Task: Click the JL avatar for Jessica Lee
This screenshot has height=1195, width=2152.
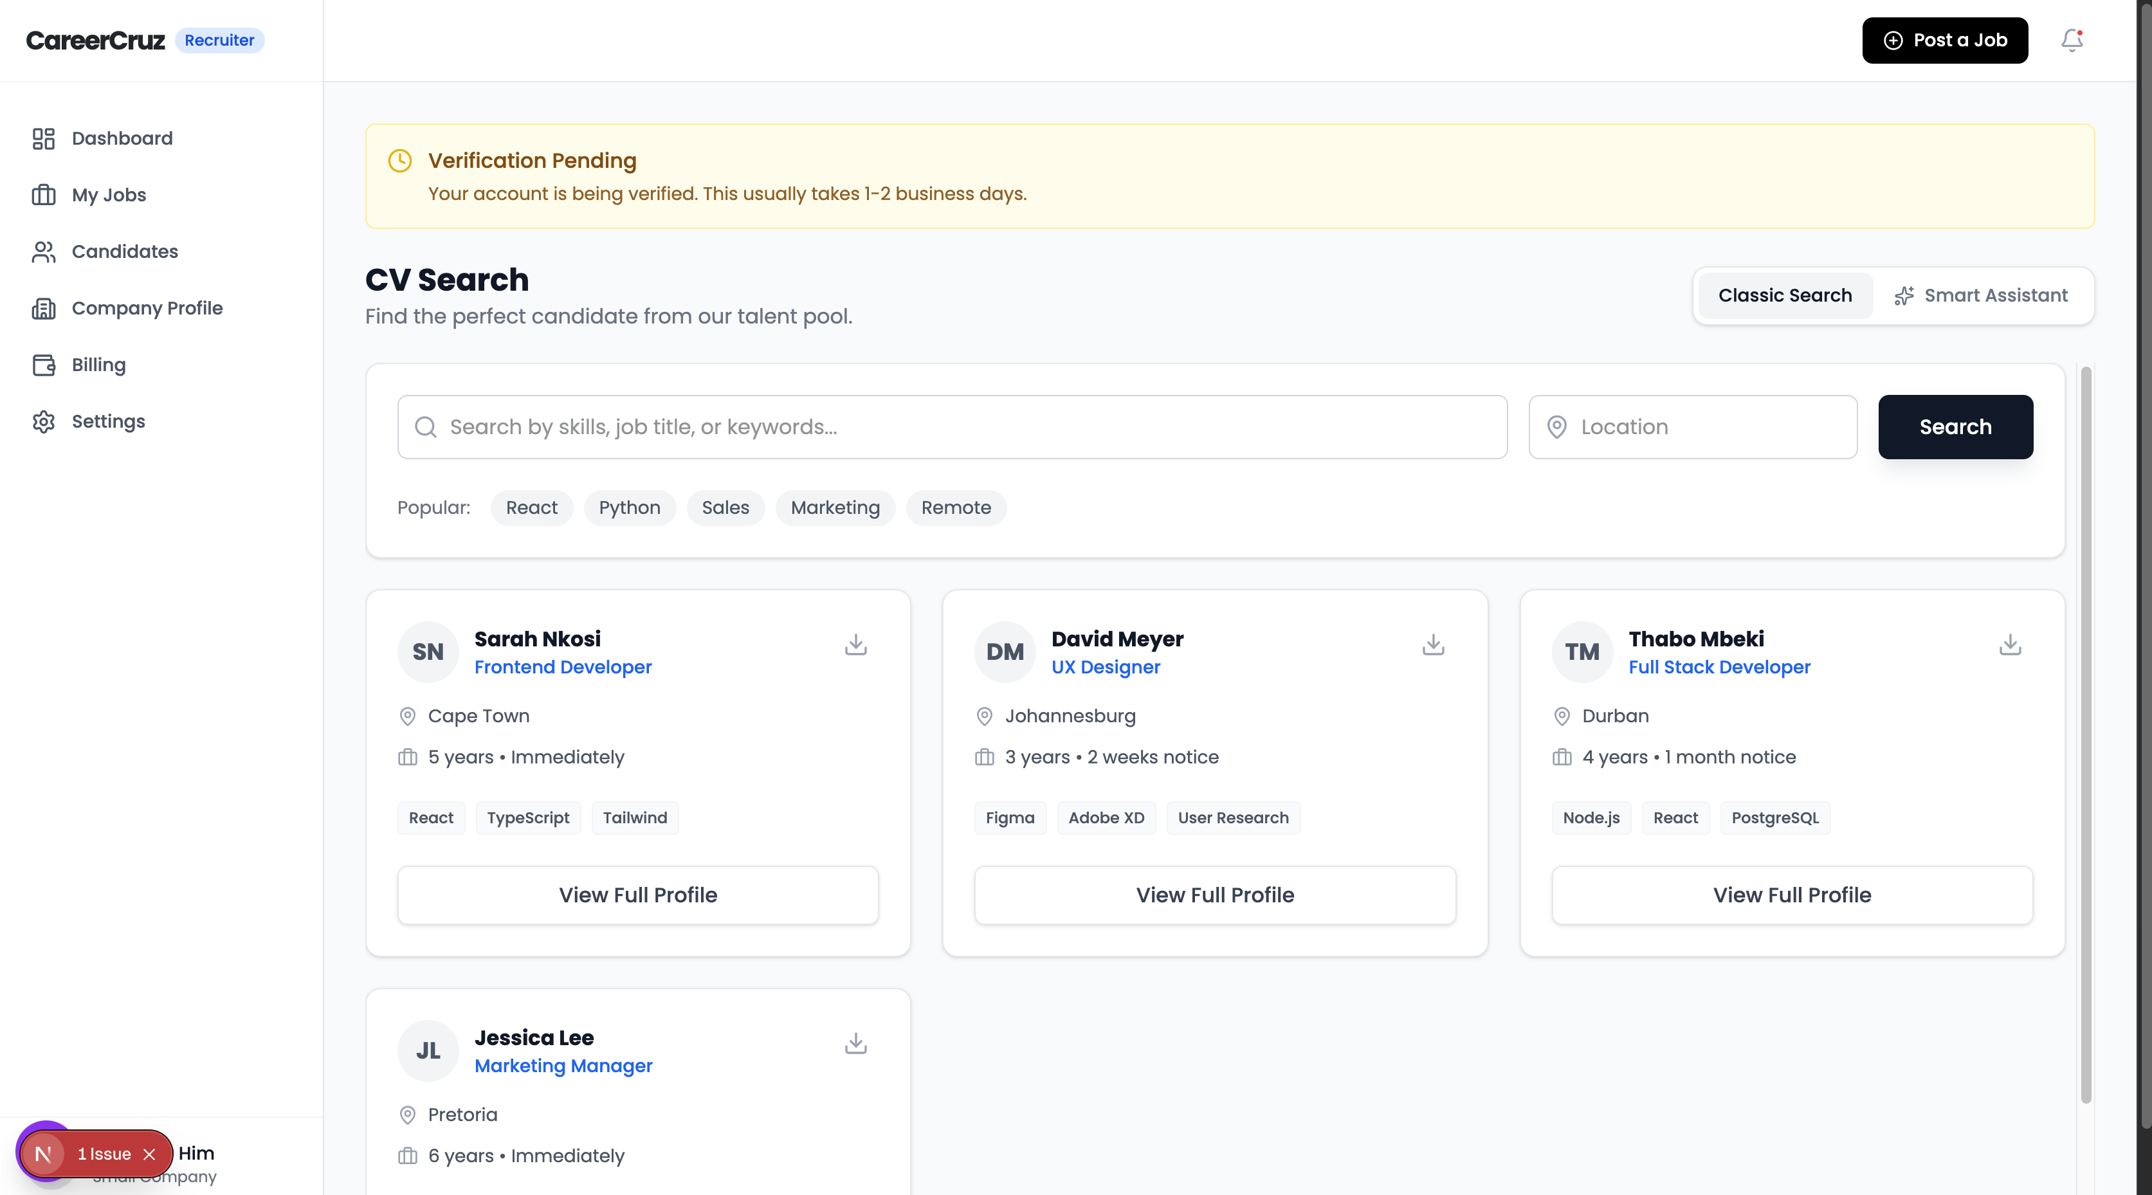Action: point(428,1050)
